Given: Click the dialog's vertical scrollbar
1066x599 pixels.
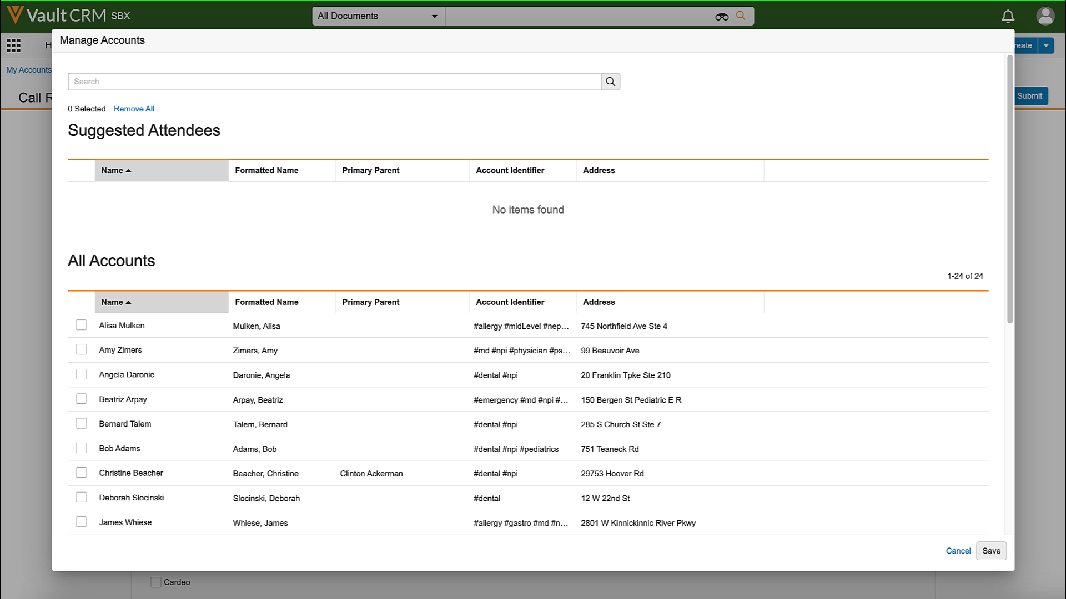Looking at the screenshot, I should (x=1010, y=189).
